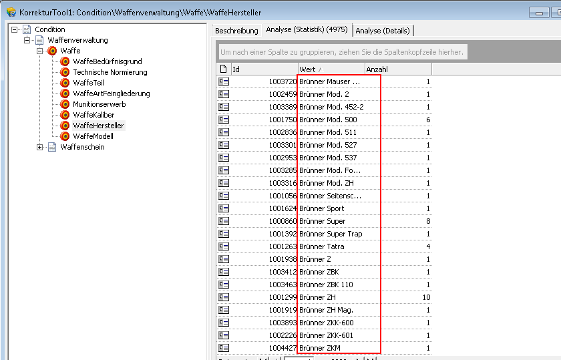Screen dimensions: 561x360
Task: Click the WaffeModell node icon
Action: pyautogui.click(x=65, y=136)
